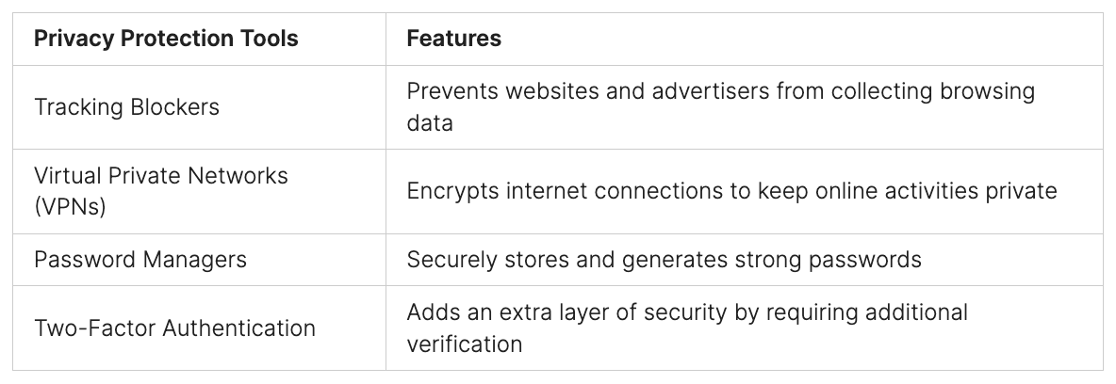
Task: Select the "Password Managers" table cell
Action: point(140,260)
